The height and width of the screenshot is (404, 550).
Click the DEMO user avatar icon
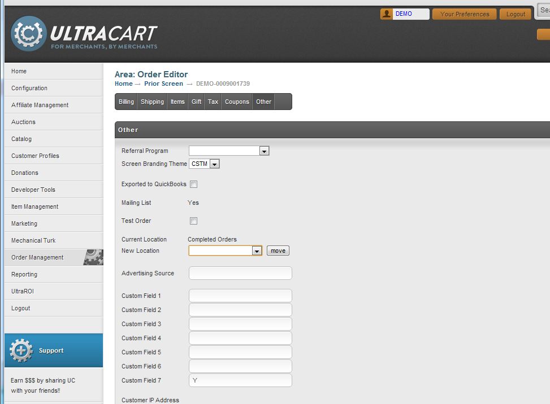(x=387, y=14)
